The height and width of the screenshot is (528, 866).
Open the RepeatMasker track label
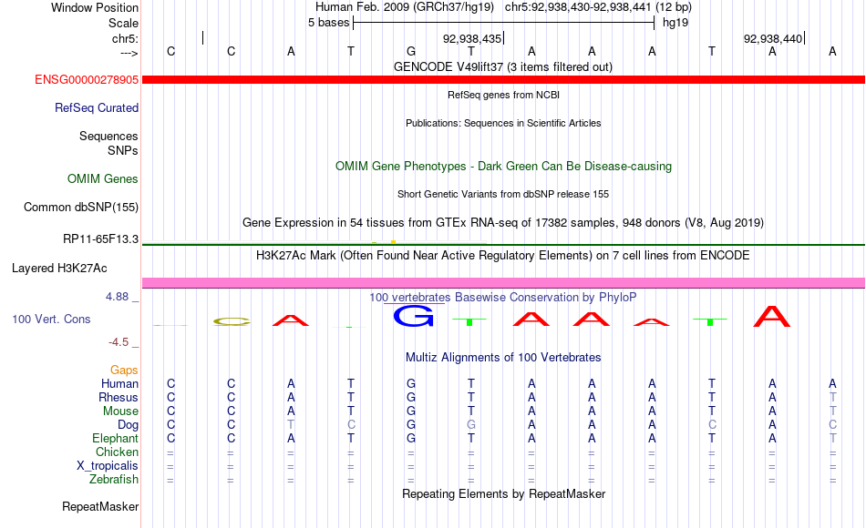tap(100, 506)
